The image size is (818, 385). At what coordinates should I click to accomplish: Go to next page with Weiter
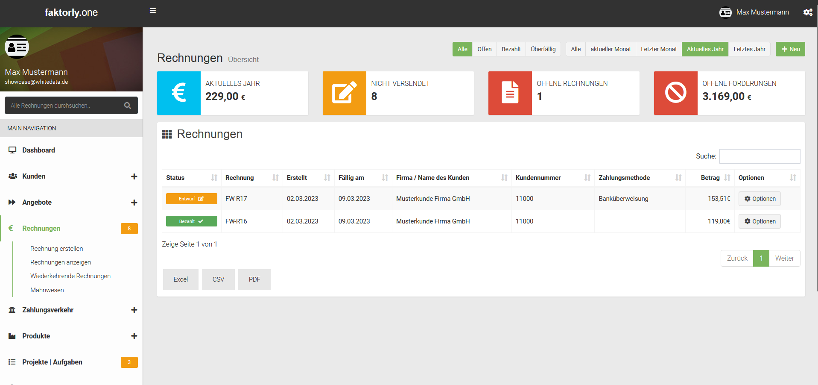(784, 258)
